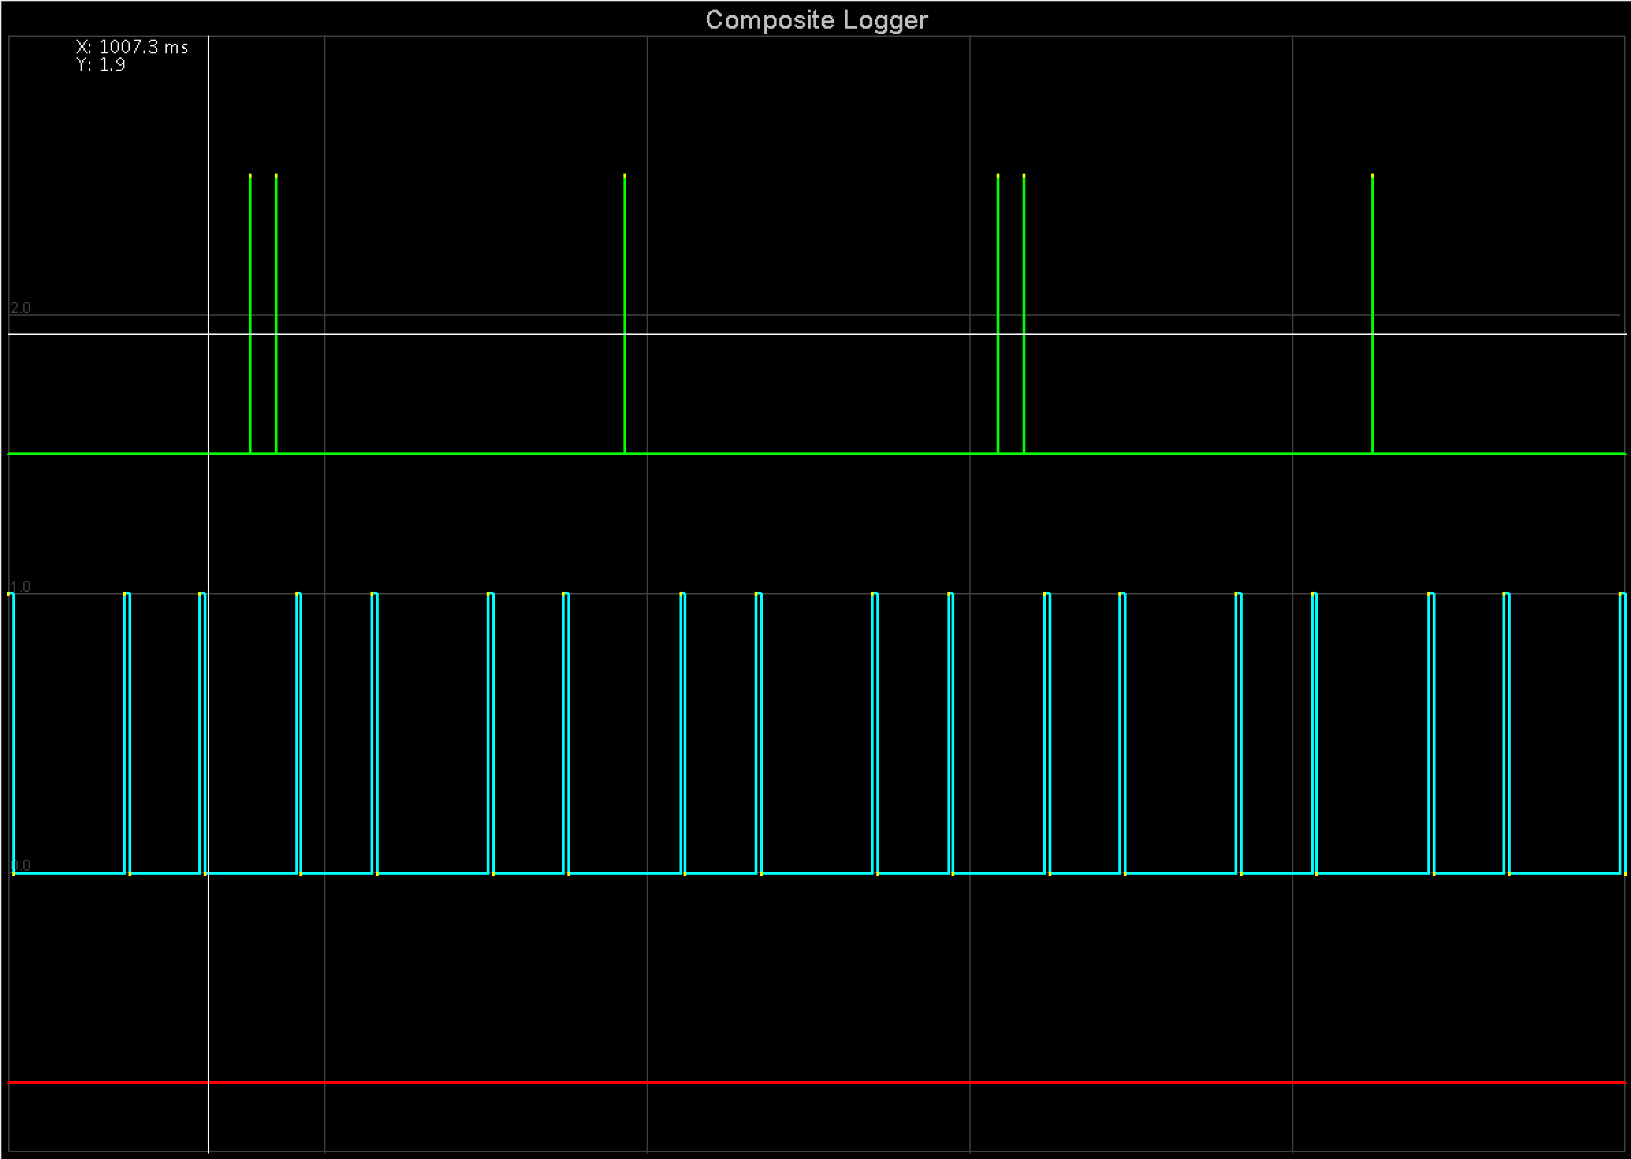Image resolution: width=1631 pixels, height=1159 pixels.
Task: Click the 2.0 Y-axis gridline label
Action: click(x=20, y=308)
